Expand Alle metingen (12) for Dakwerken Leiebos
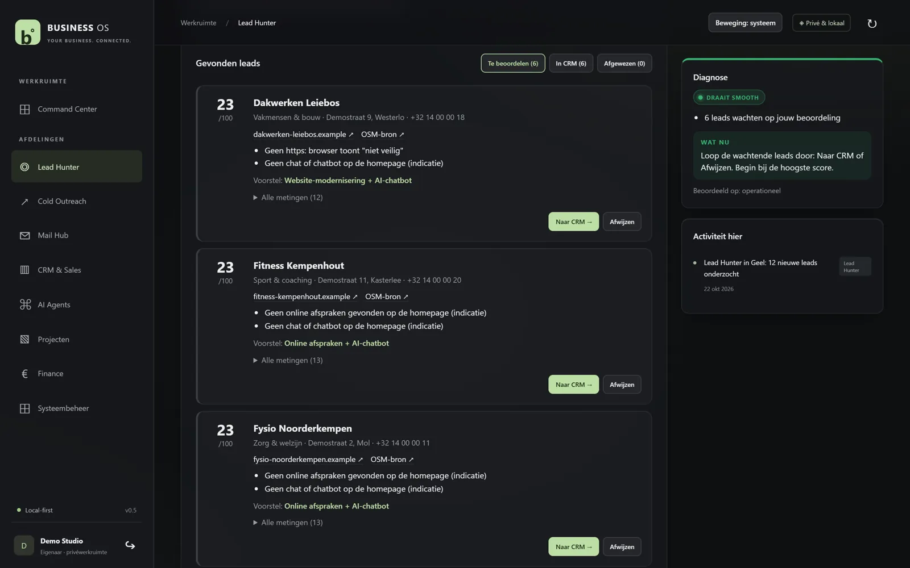 coord(288,198)
